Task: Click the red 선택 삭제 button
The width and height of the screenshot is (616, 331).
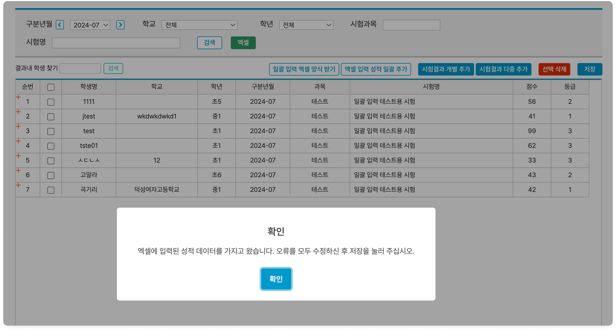Action: pyautogui.click(x=554, y=69)
